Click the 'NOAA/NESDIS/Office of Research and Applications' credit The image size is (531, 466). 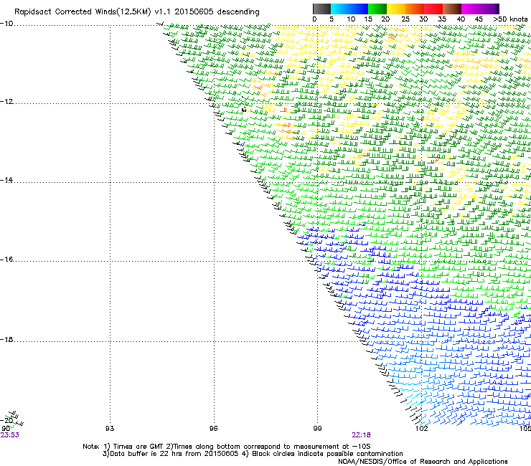pos(423,462)
